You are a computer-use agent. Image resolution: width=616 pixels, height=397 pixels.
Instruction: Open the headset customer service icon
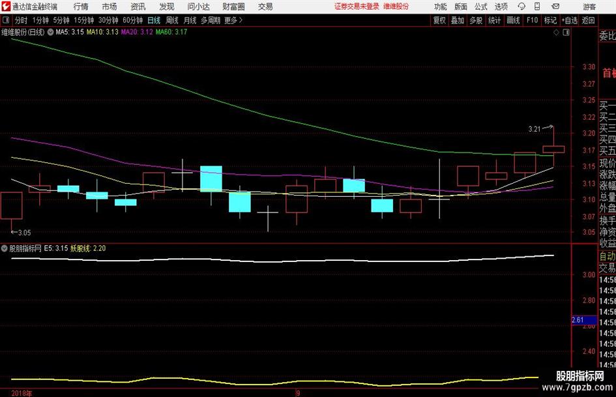(x=521, y=7)
